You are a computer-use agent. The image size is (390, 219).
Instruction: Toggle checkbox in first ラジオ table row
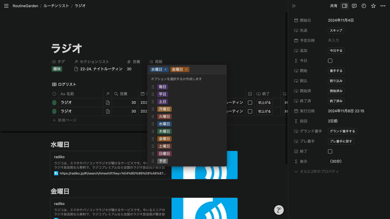[250, 103]
